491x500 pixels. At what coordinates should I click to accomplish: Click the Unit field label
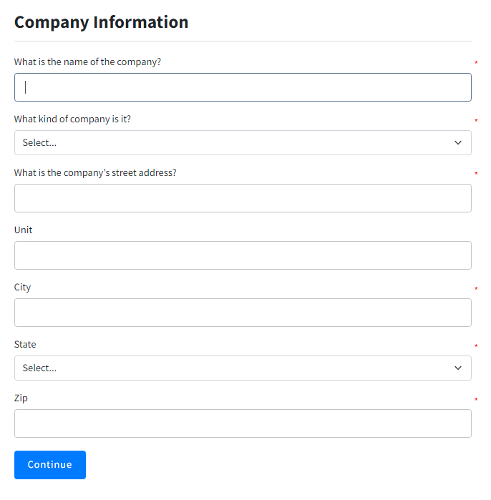[x=24, y=230]
